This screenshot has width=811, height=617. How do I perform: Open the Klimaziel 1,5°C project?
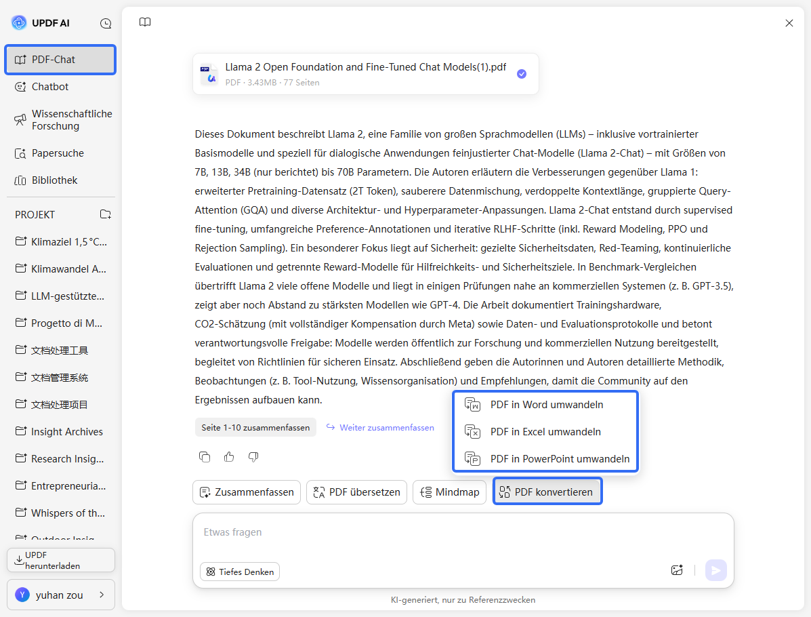click(x=58, y=241)
